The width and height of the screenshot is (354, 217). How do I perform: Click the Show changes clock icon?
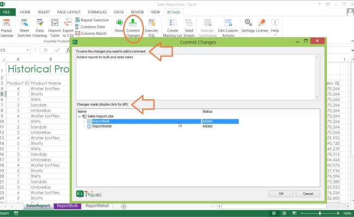pos(119,23)
